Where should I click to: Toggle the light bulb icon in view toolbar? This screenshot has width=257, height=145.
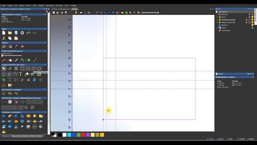[x=76, y=12]
